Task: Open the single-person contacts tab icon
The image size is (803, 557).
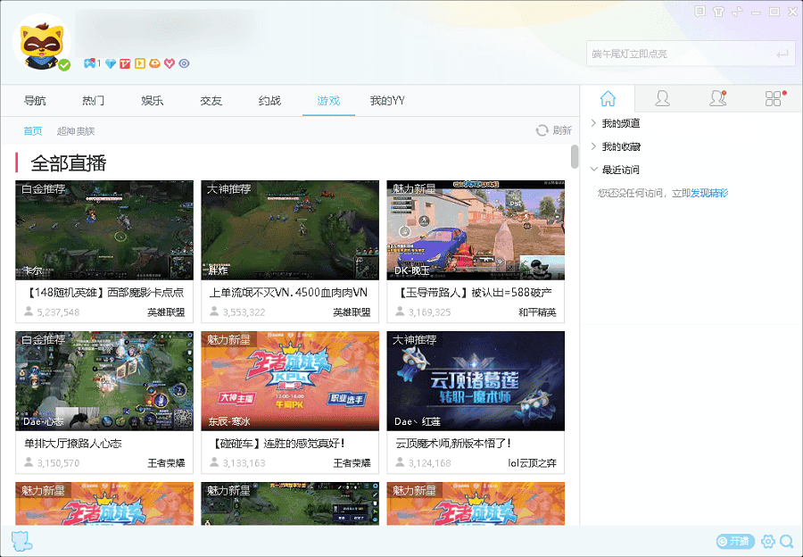Action: pyautogui.click(x=662, y=98)
